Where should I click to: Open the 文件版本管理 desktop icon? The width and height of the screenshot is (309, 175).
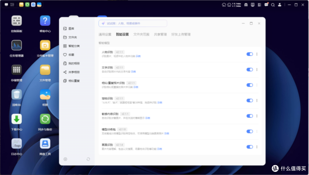[x=45, y=45]
